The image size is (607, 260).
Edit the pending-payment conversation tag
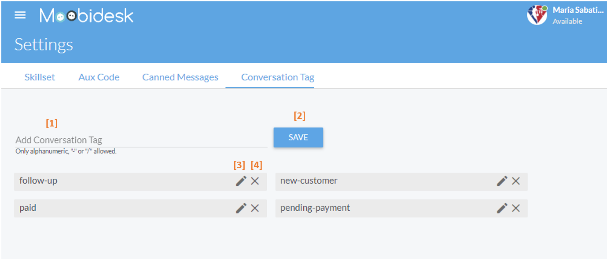pos(502,208)
